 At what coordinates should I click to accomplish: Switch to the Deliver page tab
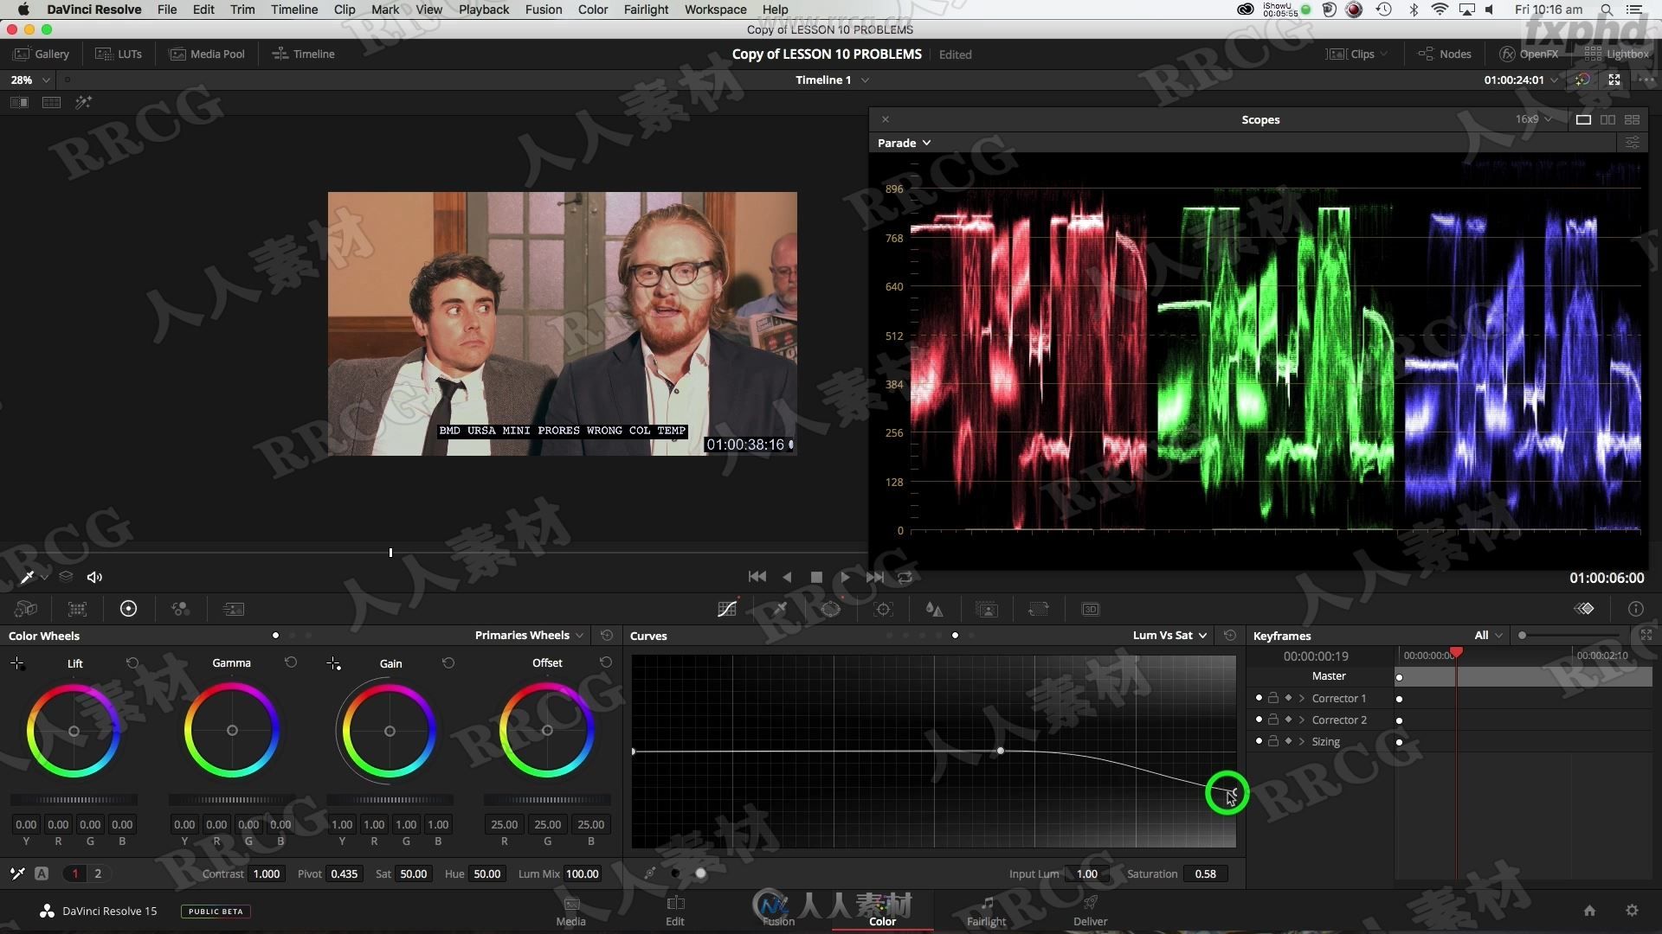pos(1090,912)
